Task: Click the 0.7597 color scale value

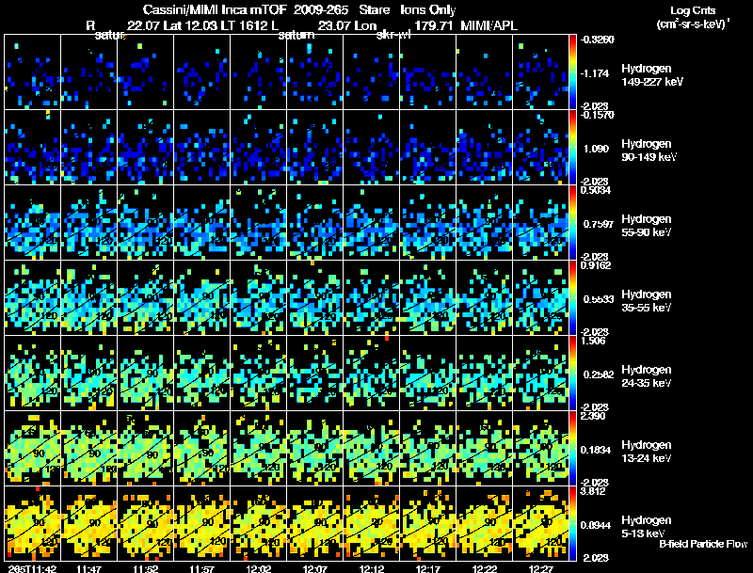Action: coord(598,224)
